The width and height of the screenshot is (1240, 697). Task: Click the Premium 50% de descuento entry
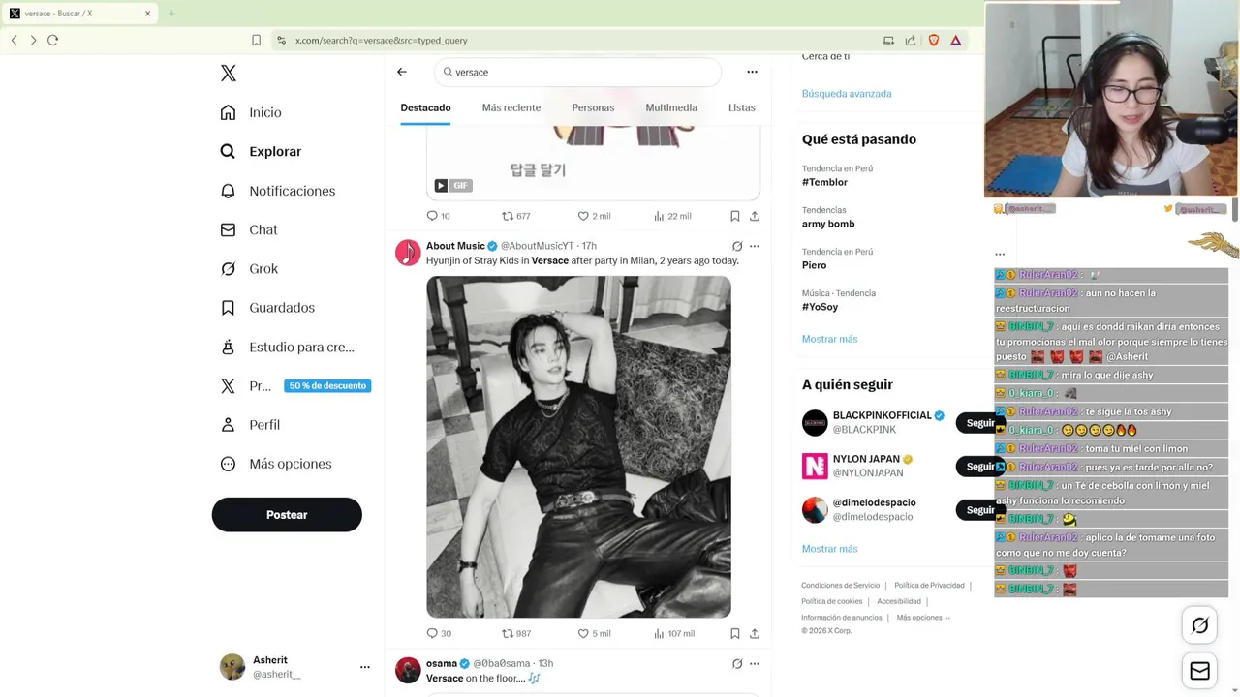(x=294, y=385)
